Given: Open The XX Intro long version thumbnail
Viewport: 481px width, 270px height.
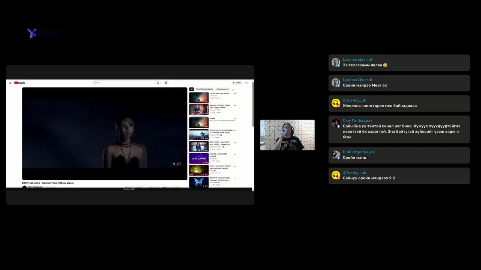Looking at the screenshot, I should pos(199,97).
